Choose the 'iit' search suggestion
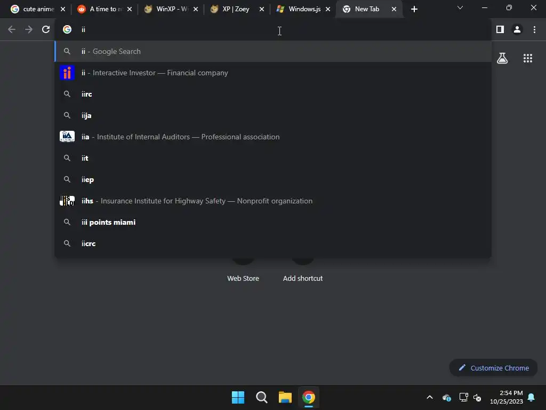The image size is (546, 410). 273,158
